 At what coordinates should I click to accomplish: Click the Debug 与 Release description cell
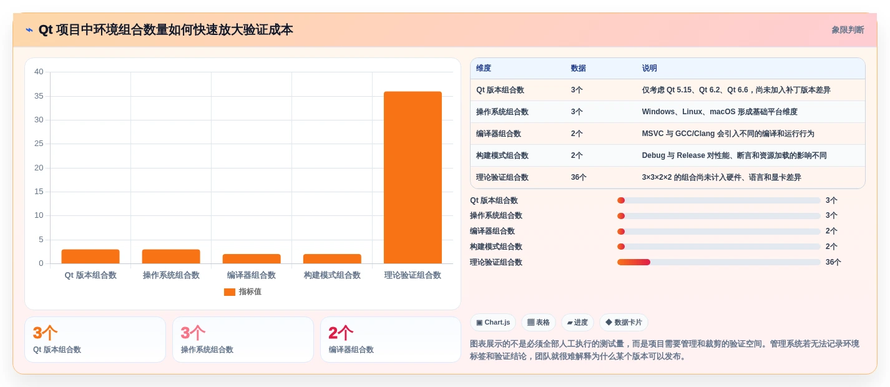tap(735, 155)
